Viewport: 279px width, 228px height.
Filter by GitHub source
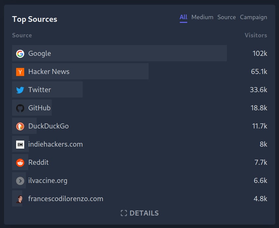click(x=39, y=108)
